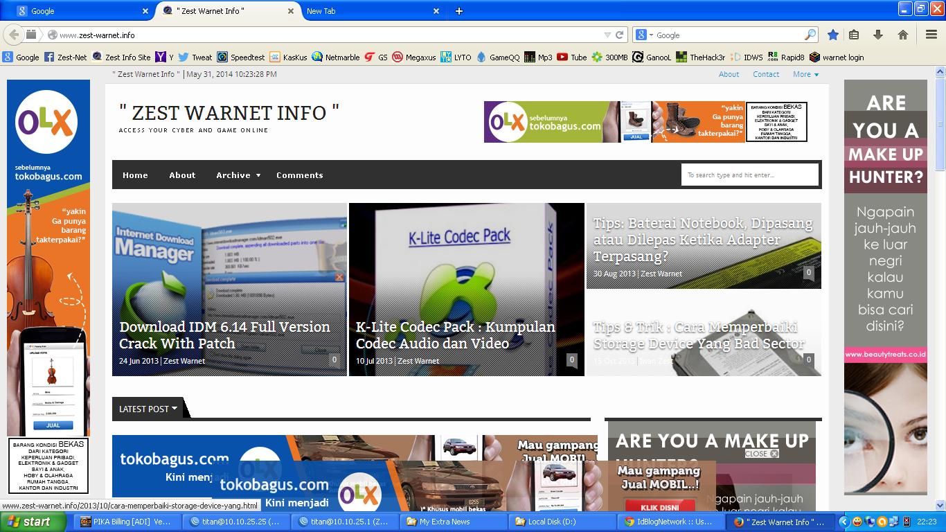This screenshot has width=946, height=532.
Task: Open the warnet login bookmark
Action: click(837, 57)
